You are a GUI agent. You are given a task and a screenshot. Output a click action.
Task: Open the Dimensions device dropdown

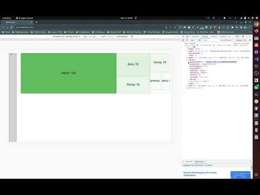coord(66,36)
